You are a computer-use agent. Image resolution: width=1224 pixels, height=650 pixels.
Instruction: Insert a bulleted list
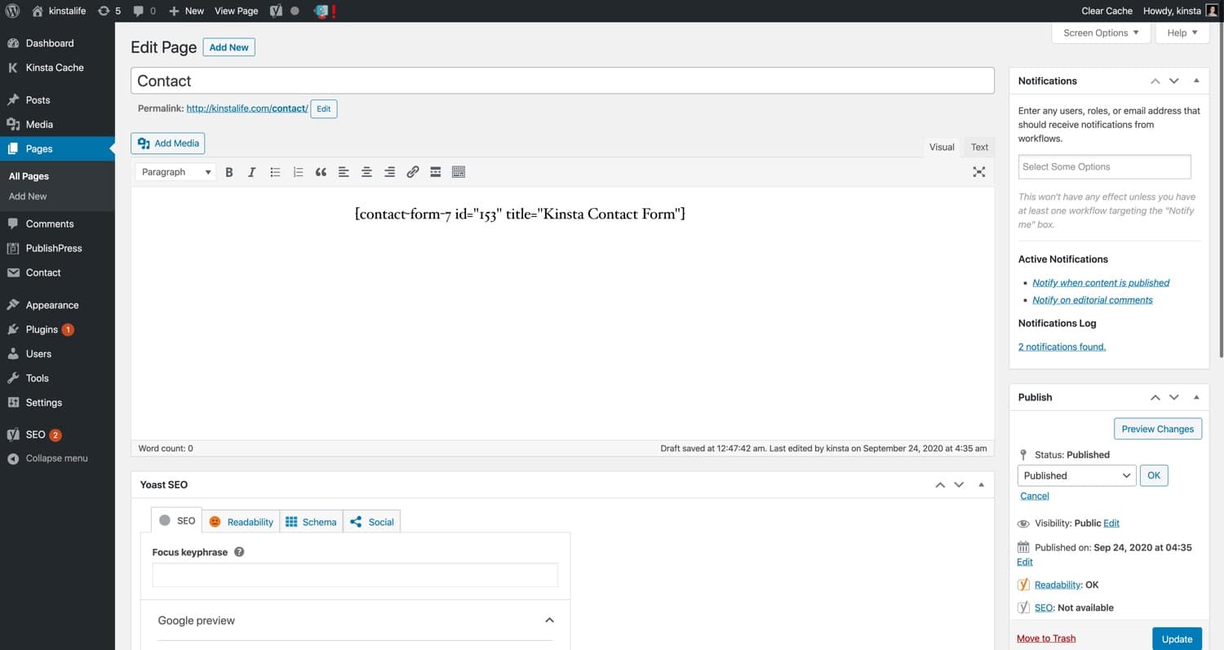(x=275, y=171)
